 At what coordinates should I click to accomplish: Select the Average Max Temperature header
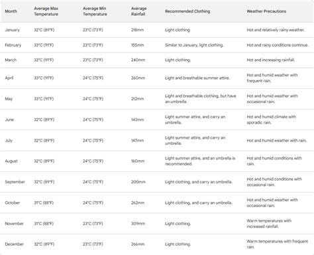[x=46, y=11]
